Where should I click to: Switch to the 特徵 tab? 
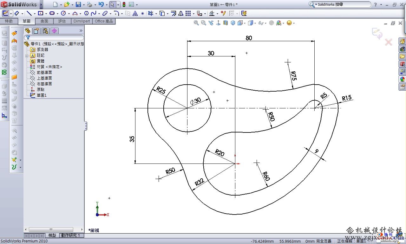(x=9, y=21)
